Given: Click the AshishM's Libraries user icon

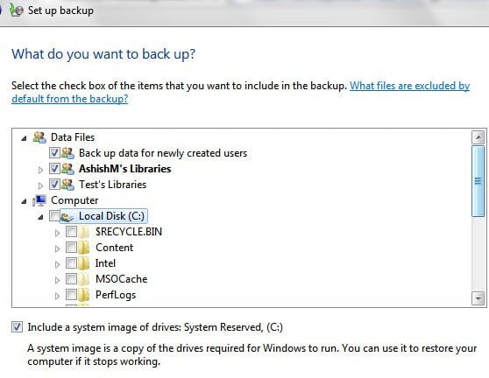Looking at the screenshot, I should (x=67, y=169).
